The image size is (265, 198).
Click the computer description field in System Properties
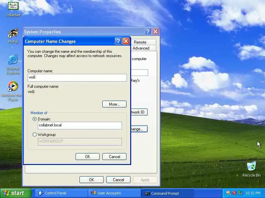coord(139,73)
